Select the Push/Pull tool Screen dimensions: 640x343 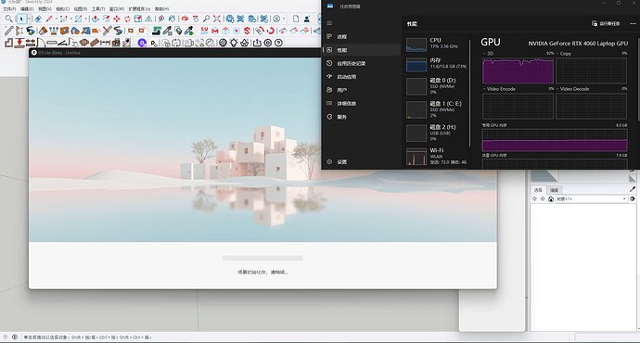(x=96, y=19)
